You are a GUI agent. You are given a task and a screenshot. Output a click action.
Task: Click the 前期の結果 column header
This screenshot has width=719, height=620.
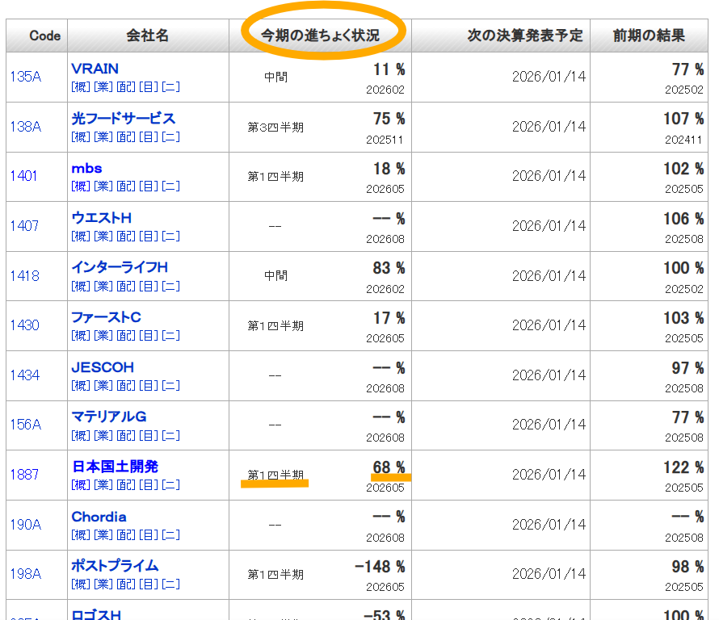pos(649,36)
